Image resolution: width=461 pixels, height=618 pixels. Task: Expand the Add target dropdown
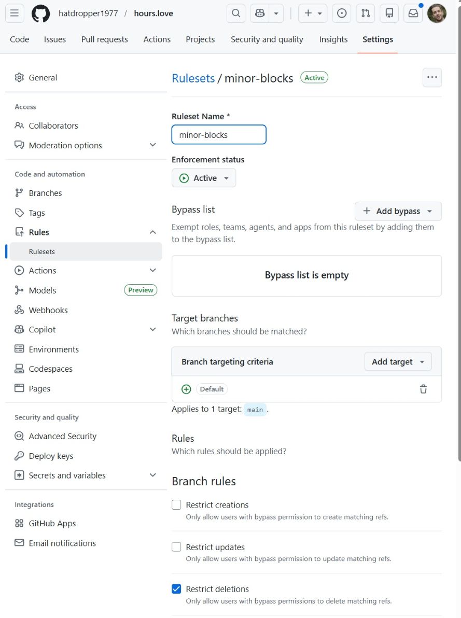point(398,361)
